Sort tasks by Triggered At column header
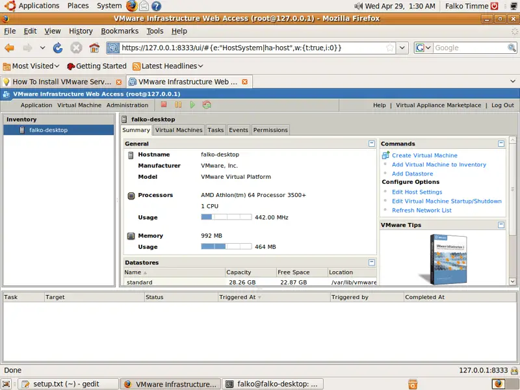 coord(274,297)
